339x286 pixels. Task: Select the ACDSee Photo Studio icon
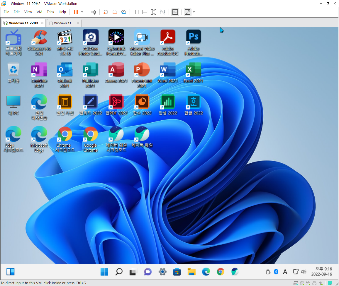click(90, 42)
